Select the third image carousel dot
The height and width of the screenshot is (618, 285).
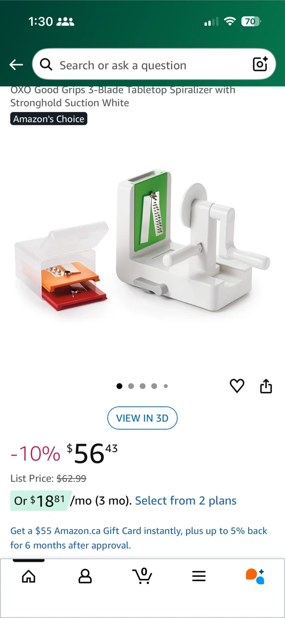click(142, 386)
